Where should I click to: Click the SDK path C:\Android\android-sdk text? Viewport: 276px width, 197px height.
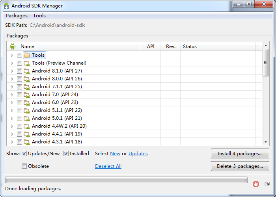click(x=57, y=25)
